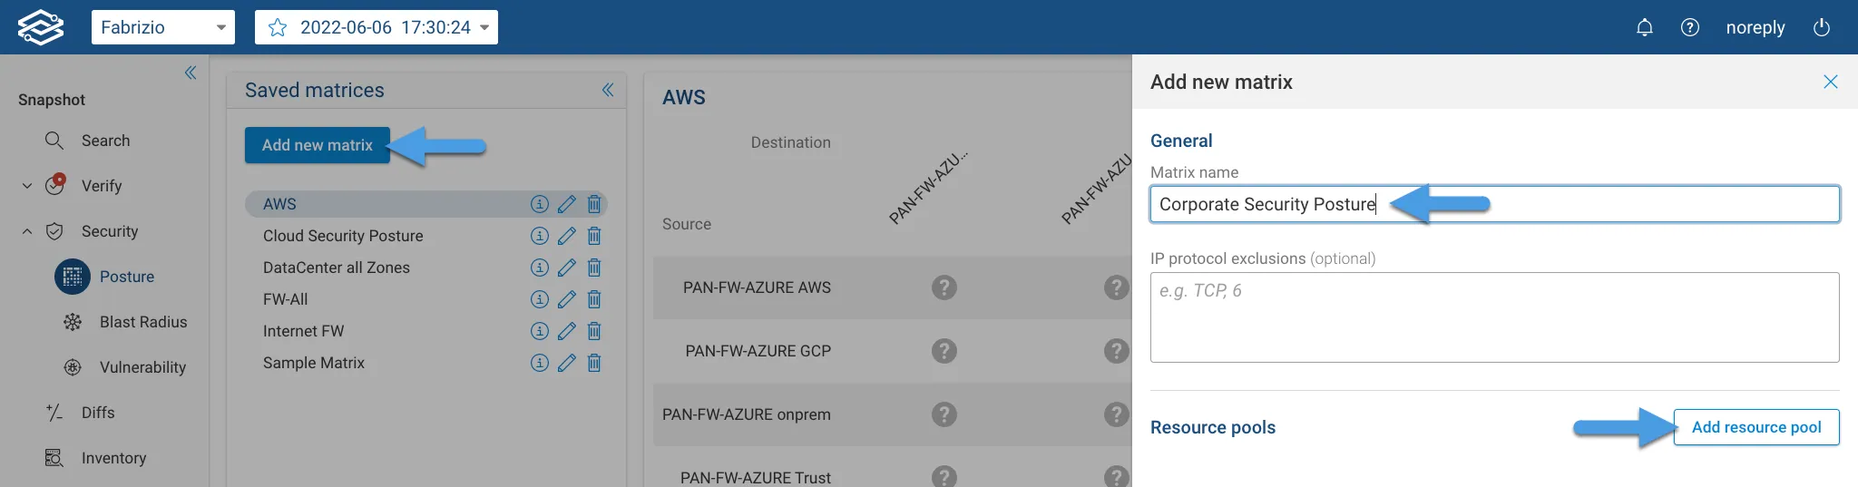1858x487 pixels.
Task: Click the Forward Networks logo icon
Action: (41, 27)
